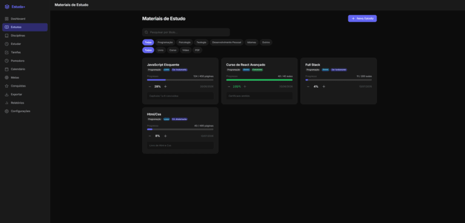Launch the Pomodoro timer page

pos(25,61)
